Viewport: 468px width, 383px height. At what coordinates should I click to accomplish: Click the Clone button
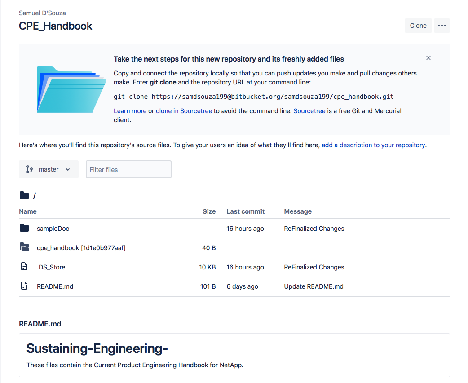418,26
